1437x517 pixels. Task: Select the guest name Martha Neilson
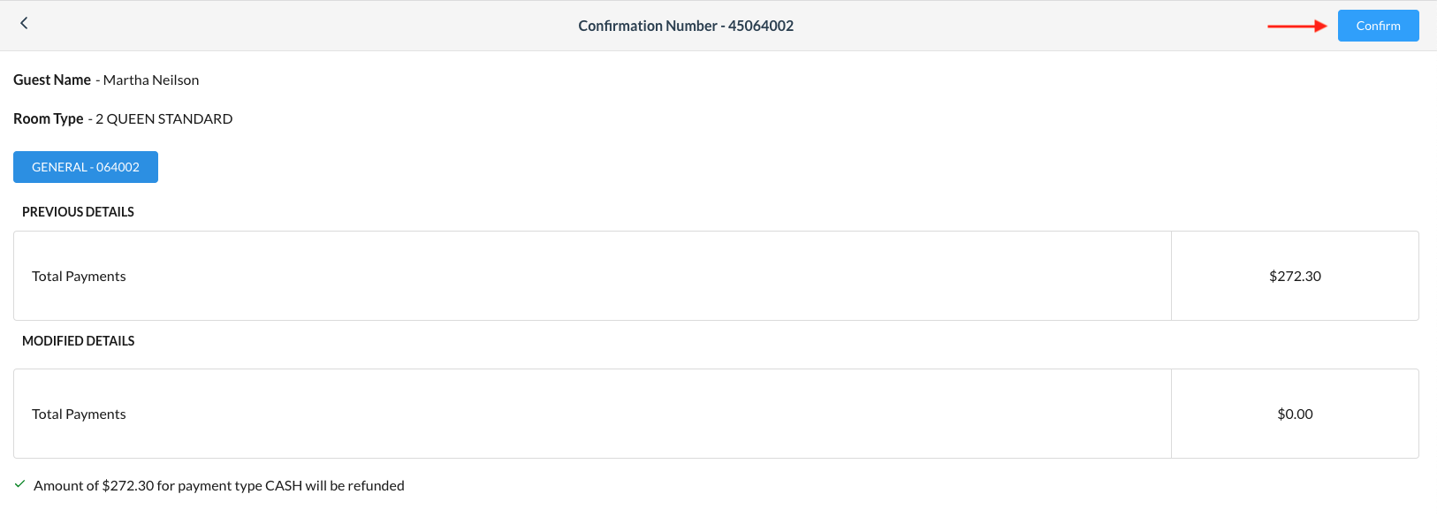pos(150,80)
